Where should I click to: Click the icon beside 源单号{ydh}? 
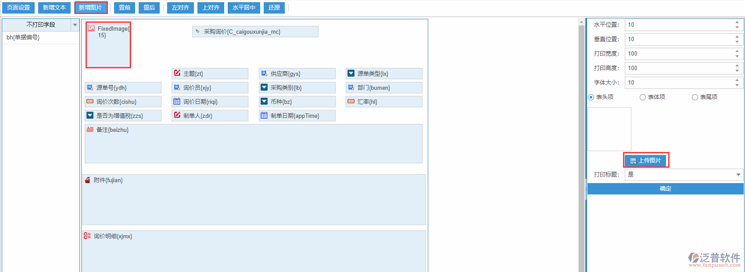coord(90,88)
